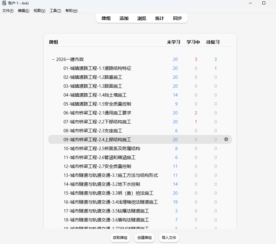Maximize the Anki window
This screenshot has width=276, height=244.
(x=264, y=3)
